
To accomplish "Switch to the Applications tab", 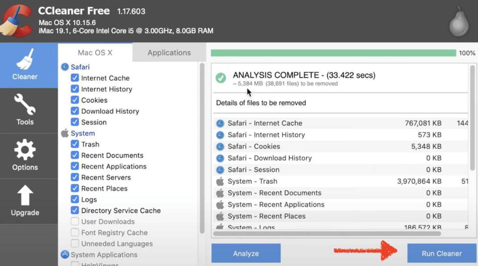I will tap(169, 53).
